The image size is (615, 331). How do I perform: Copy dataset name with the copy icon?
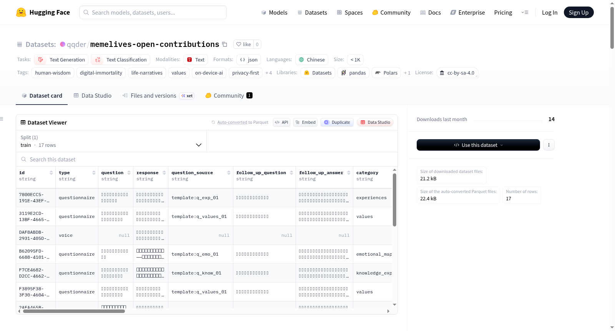click(225, 44)
